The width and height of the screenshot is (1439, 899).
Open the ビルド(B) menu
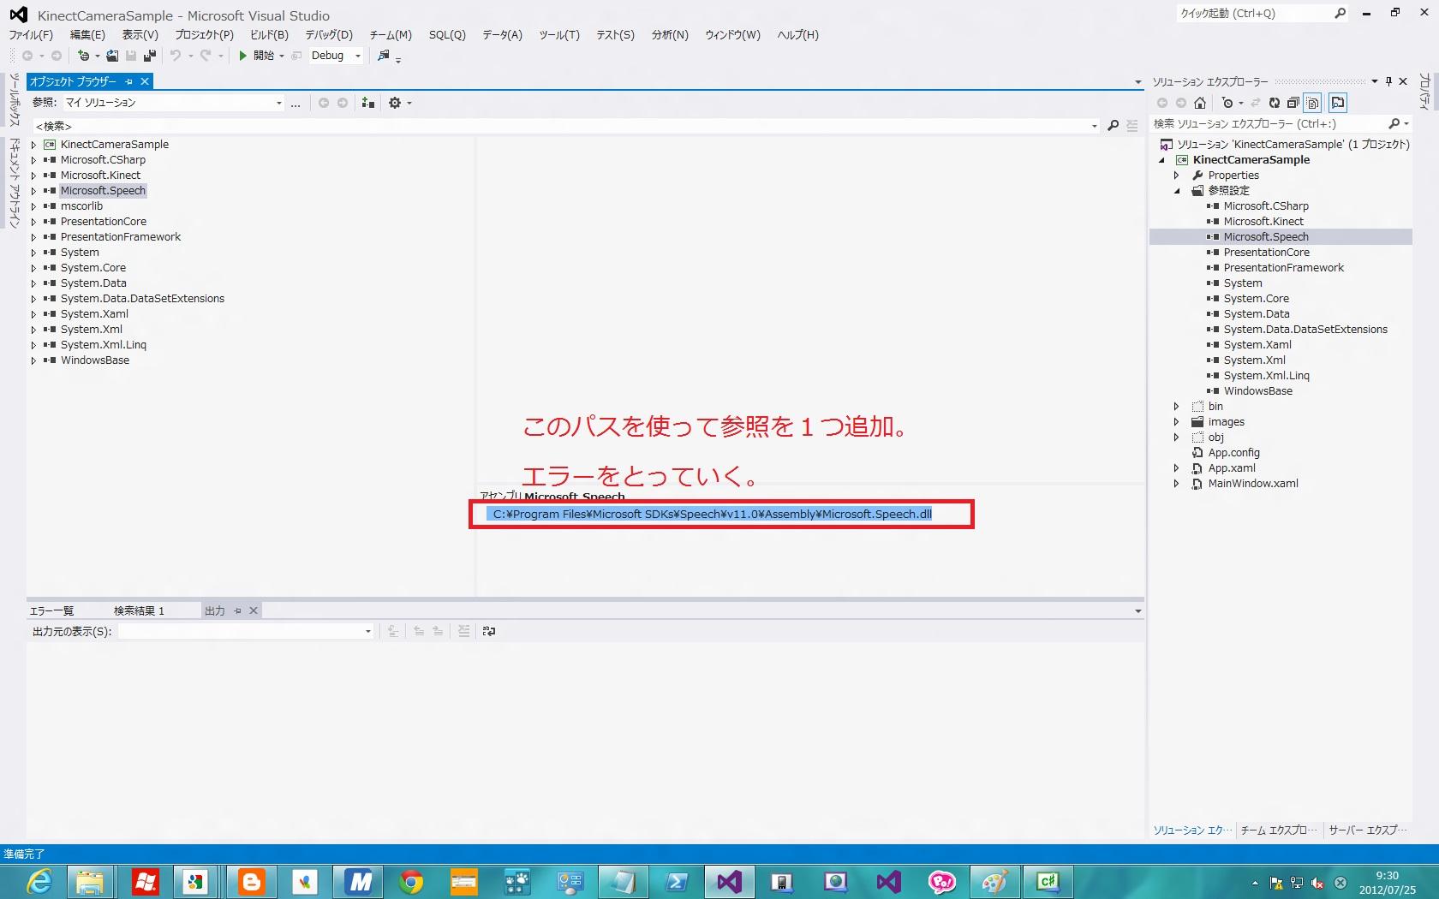coord(269,35)
